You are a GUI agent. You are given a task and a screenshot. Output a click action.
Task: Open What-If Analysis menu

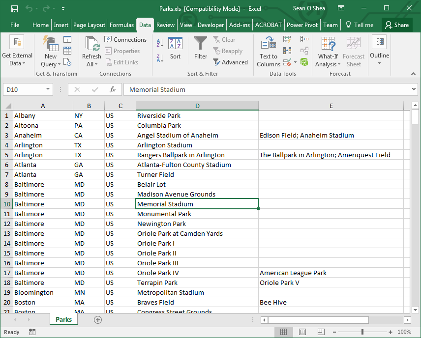click(x=328, y=52)
